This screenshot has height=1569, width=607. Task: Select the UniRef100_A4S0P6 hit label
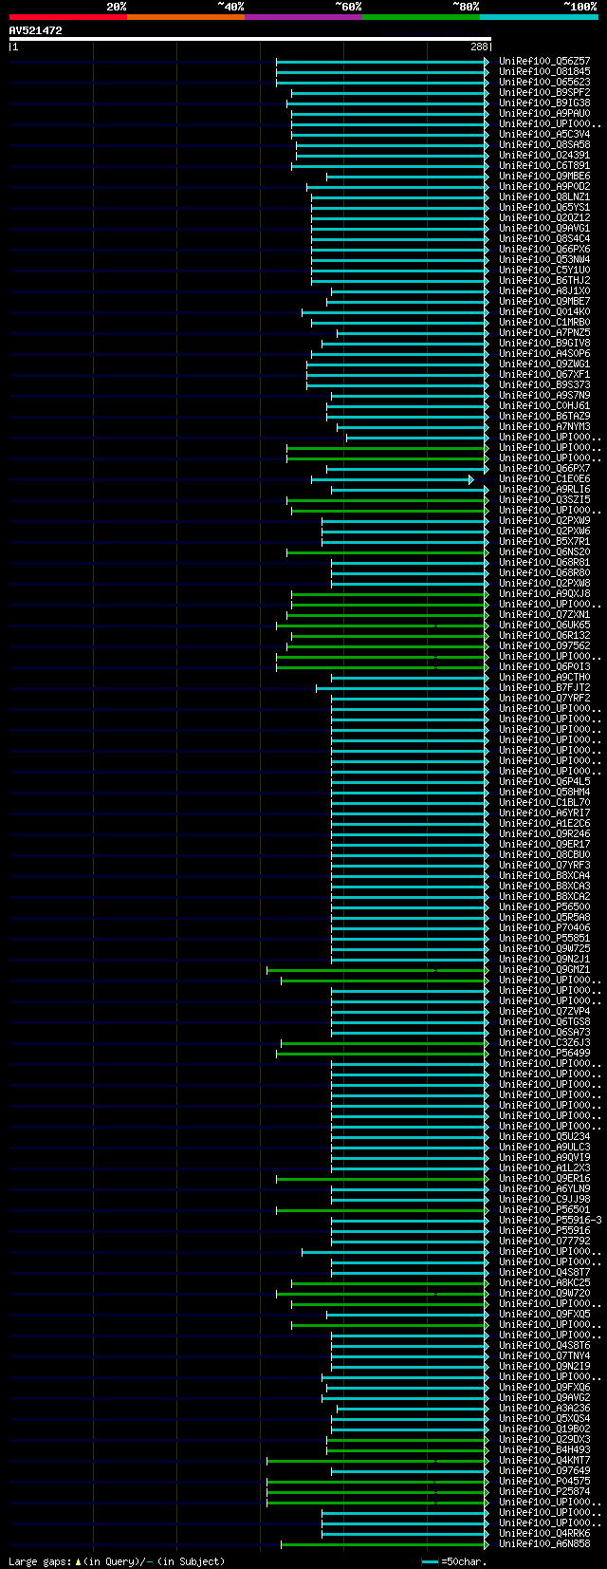pos(544,353)
